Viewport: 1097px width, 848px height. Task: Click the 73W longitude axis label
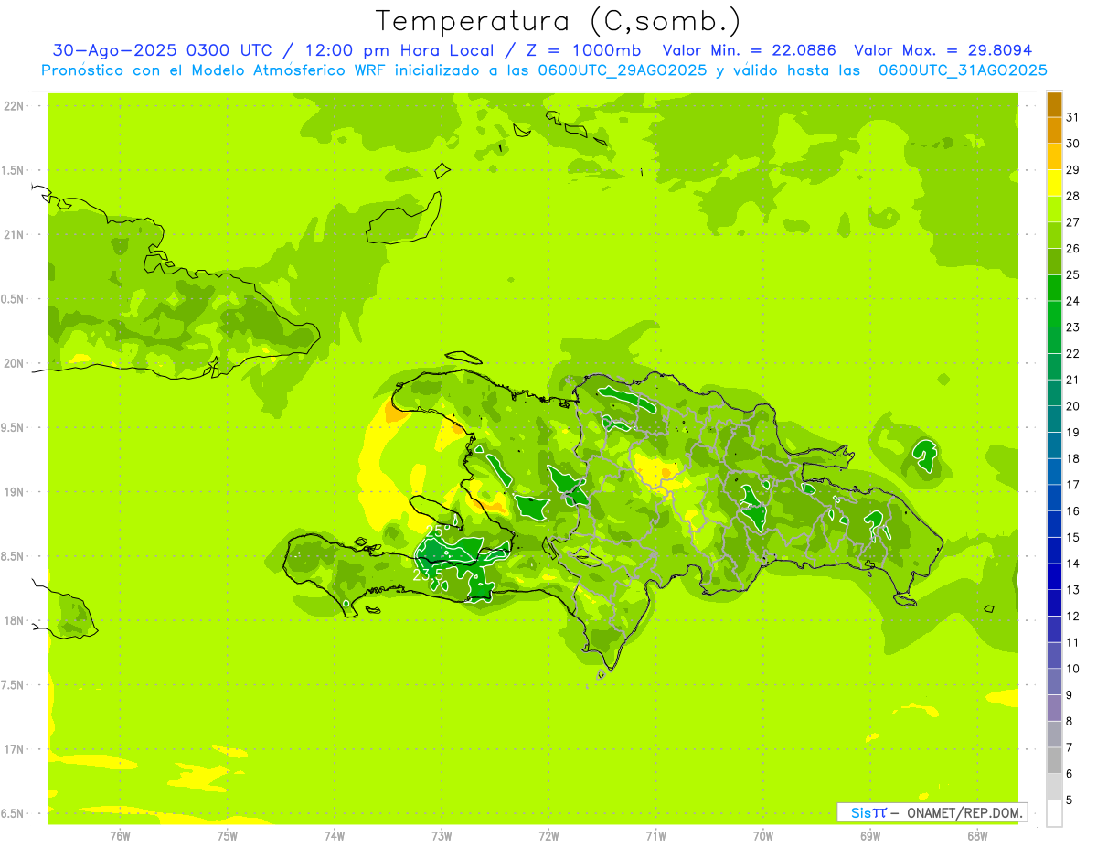point(442,836)
